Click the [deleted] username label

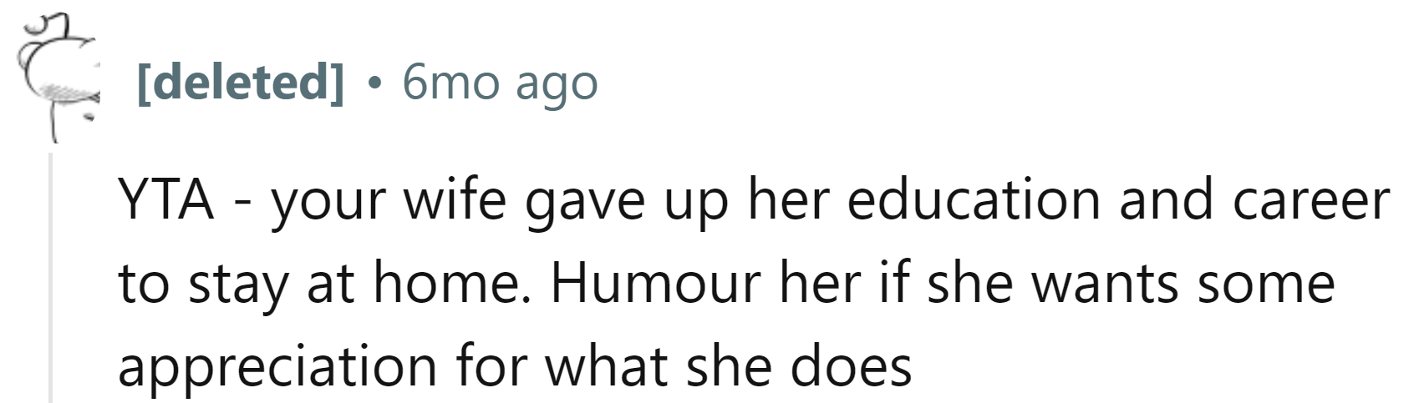tap(240, 82)
